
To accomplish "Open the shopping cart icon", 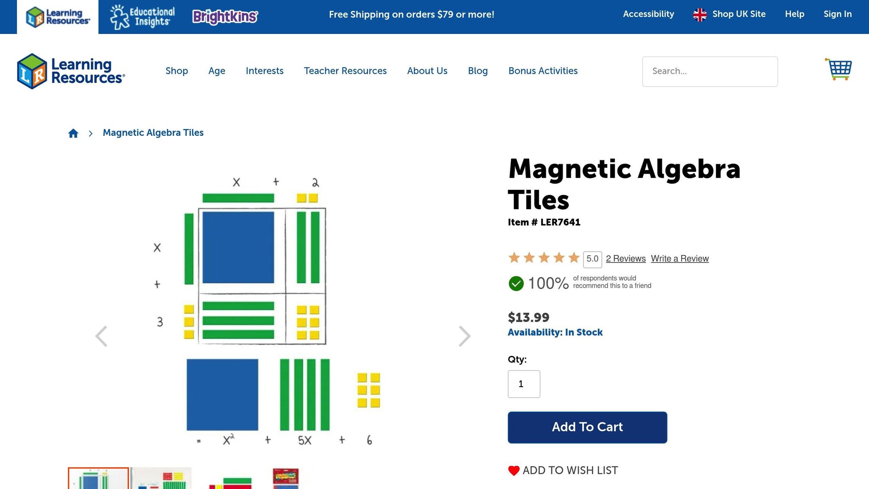I will (838, 70).
